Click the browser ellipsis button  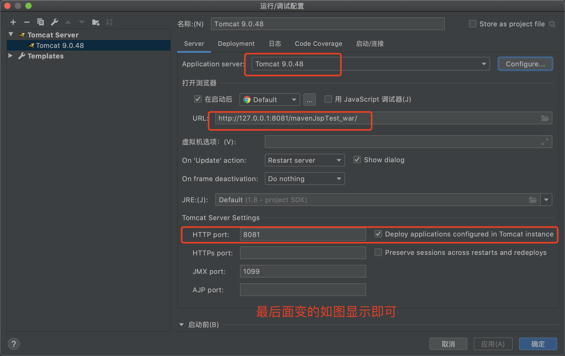click(x=310, y=100)
